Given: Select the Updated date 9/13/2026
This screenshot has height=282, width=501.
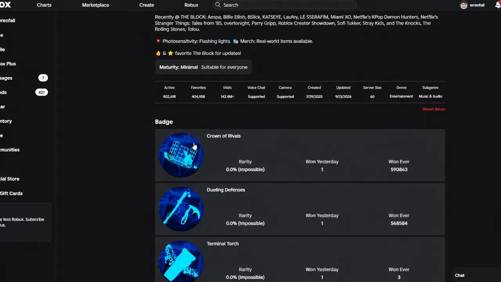Looking at the screenshot, I should [x=343, y=97].
